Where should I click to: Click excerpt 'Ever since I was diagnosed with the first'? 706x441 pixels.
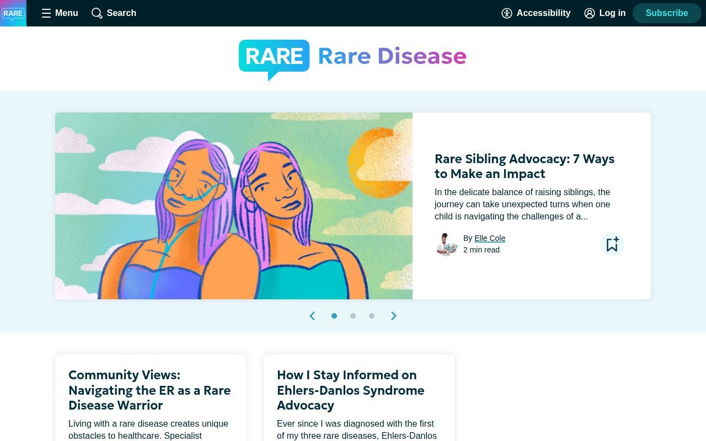coord(357,429)
